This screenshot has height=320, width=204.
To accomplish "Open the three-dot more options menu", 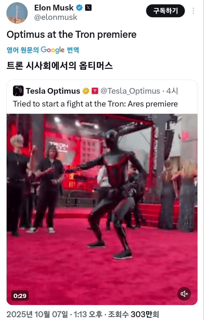I will (193, 11).
